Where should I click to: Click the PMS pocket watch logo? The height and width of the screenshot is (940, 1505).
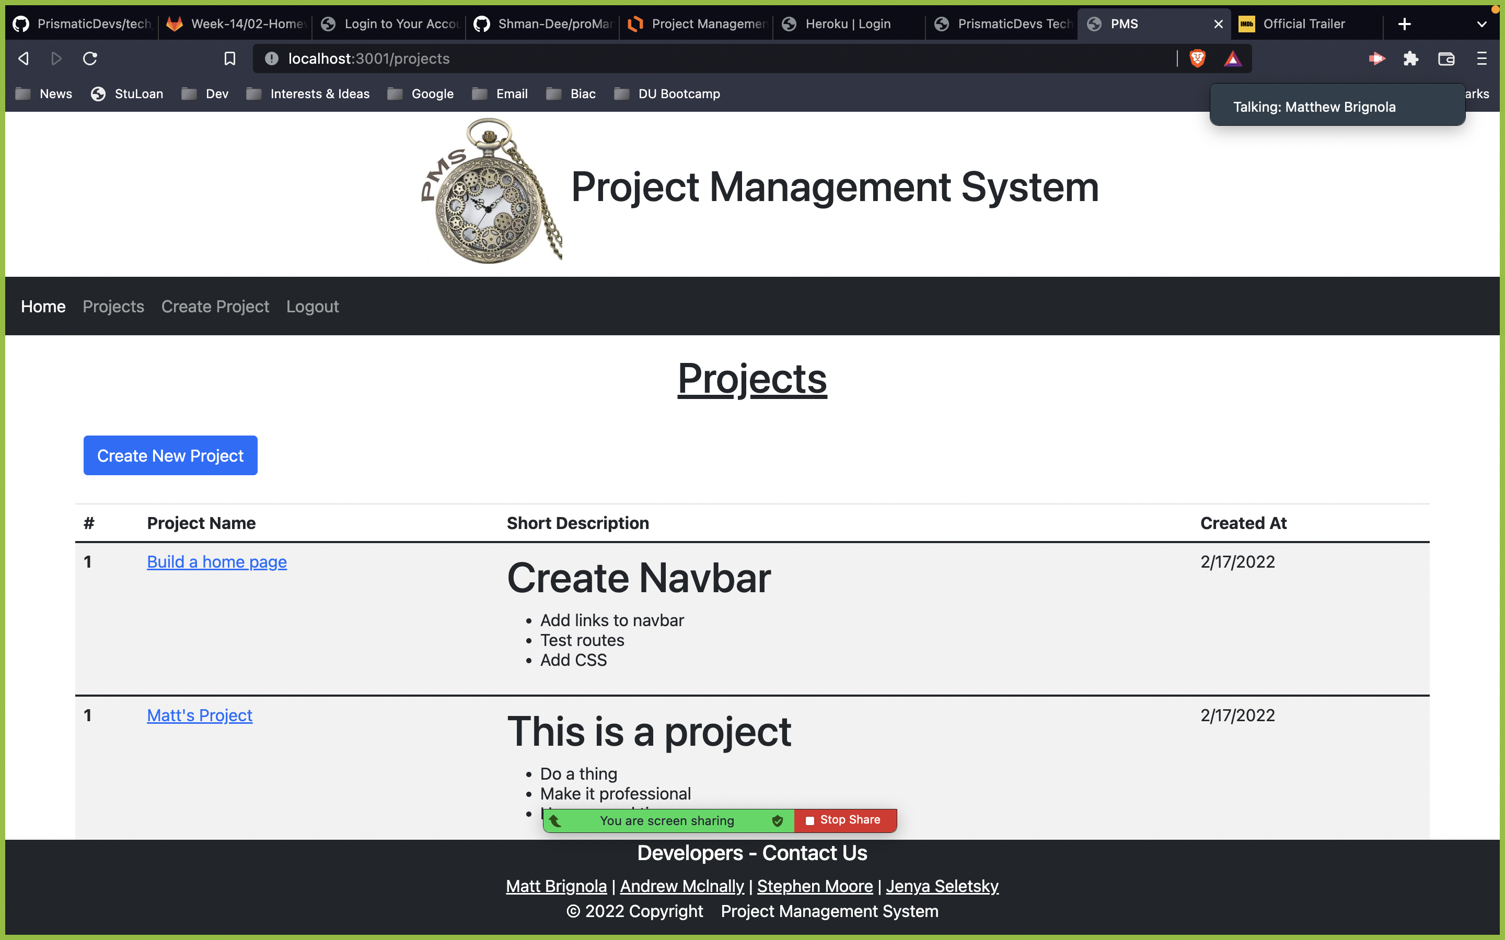click(x=490, y=192)
